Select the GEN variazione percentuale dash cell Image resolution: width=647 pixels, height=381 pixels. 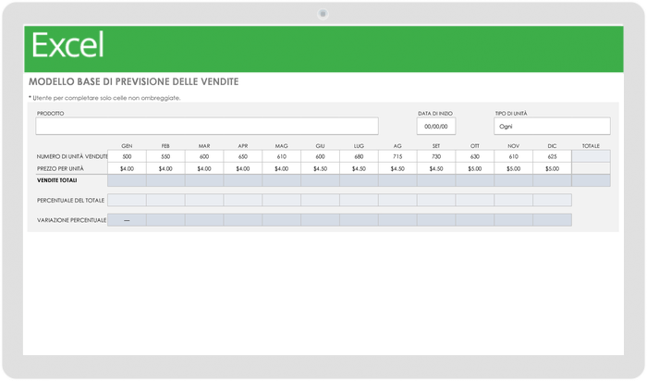(x=127, y=220)
